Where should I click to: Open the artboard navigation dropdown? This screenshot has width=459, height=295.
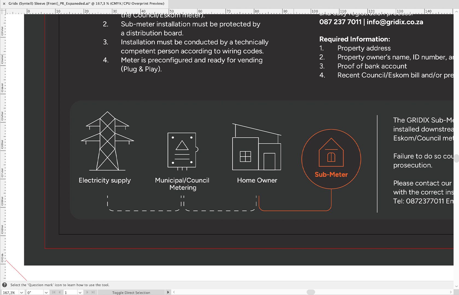80,293
